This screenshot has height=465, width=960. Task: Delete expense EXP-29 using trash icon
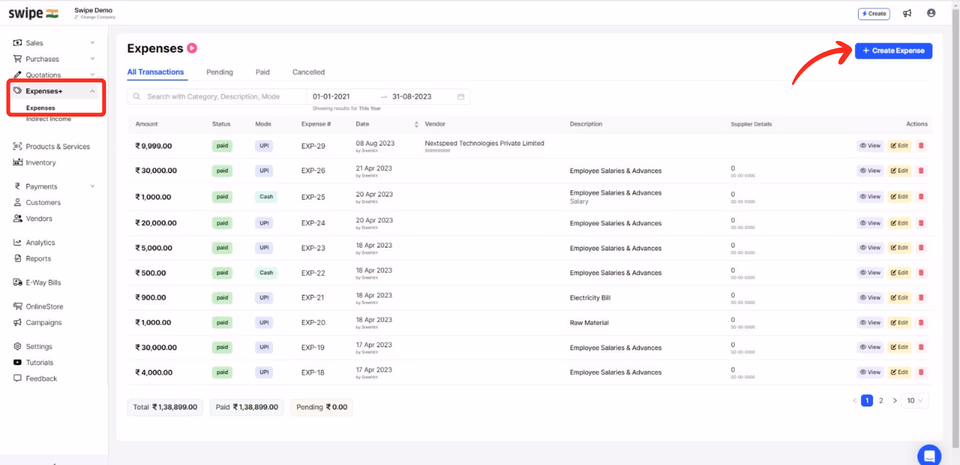pos(921,146)
